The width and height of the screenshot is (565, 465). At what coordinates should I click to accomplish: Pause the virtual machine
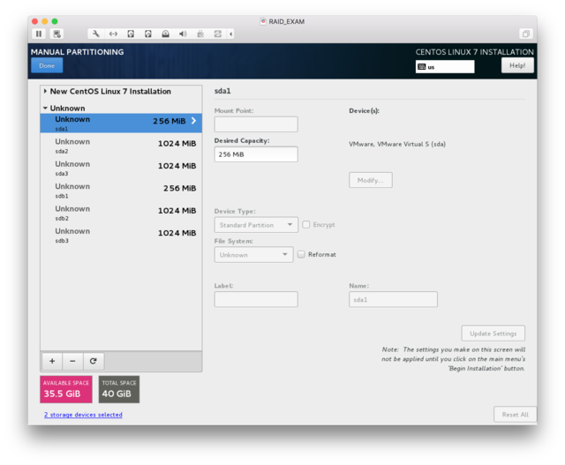coord(39,34)
